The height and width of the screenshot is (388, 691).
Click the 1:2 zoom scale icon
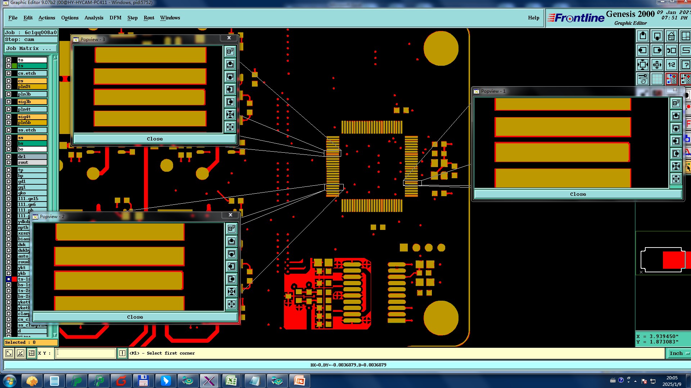[x=672, y=65]
